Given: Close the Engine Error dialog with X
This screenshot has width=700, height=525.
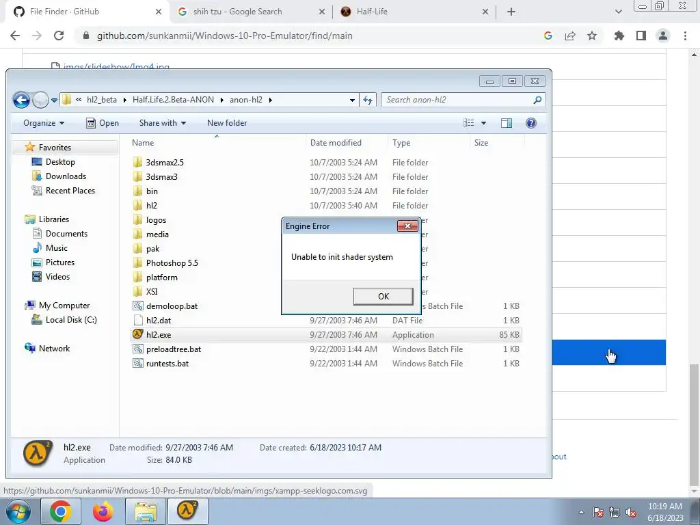Looking at the screenshot, I should click(407, 226).
